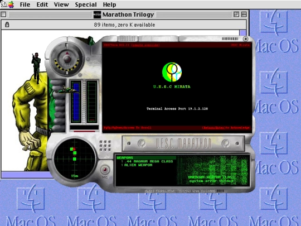Open the Special menu
Image resolution: width=301 pixels, height=226 pixels.
pos(86,4)
